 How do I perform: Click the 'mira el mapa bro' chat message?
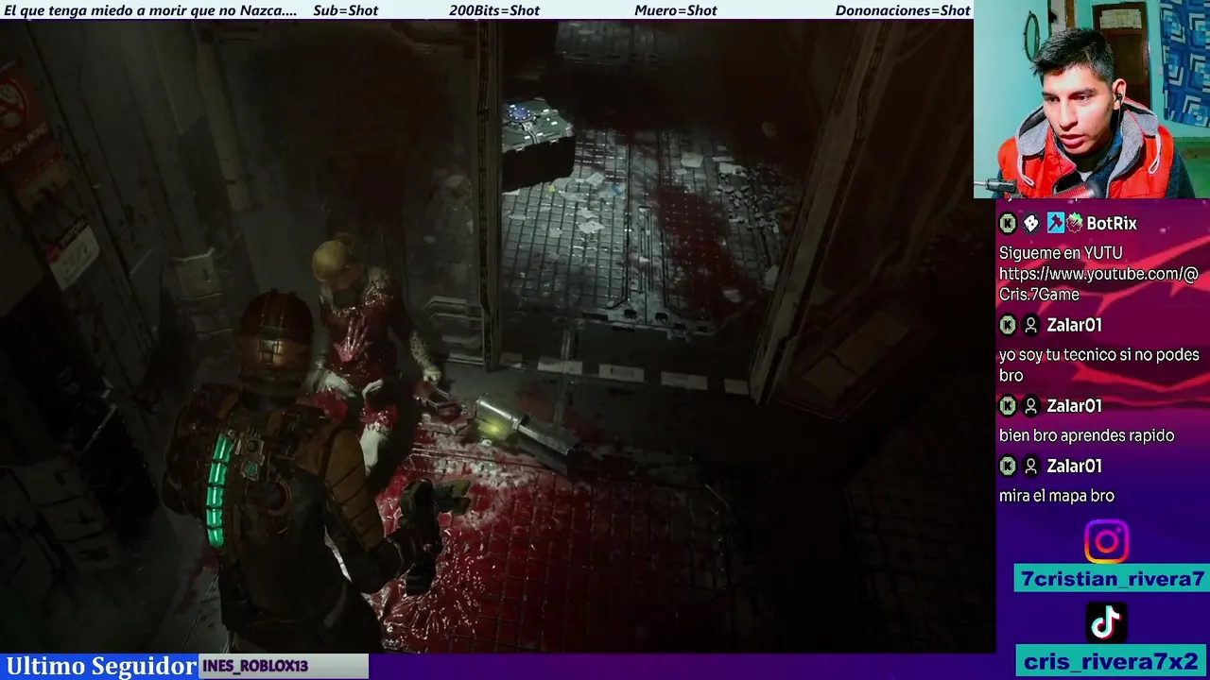click(1057, 496)
